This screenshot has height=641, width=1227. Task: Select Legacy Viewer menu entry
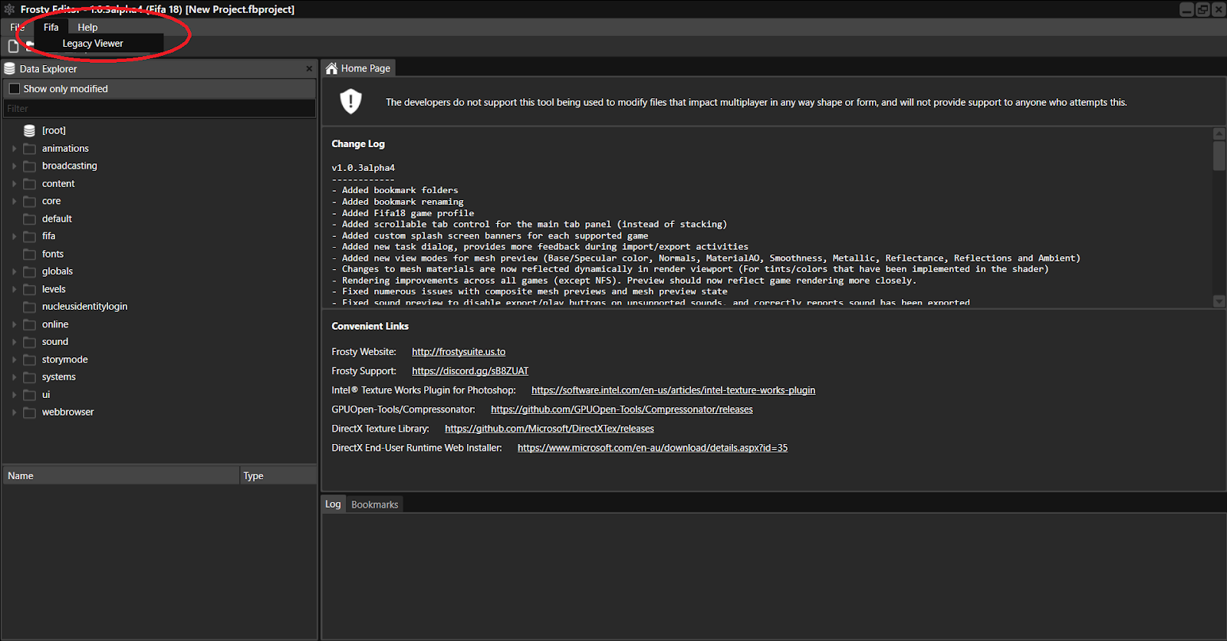(93, 44)
